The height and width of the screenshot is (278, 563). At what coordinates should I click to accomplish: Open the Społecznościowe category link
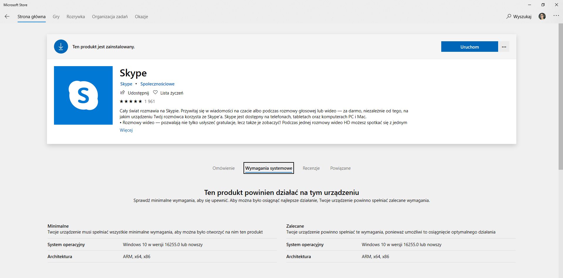pos(157,84)
